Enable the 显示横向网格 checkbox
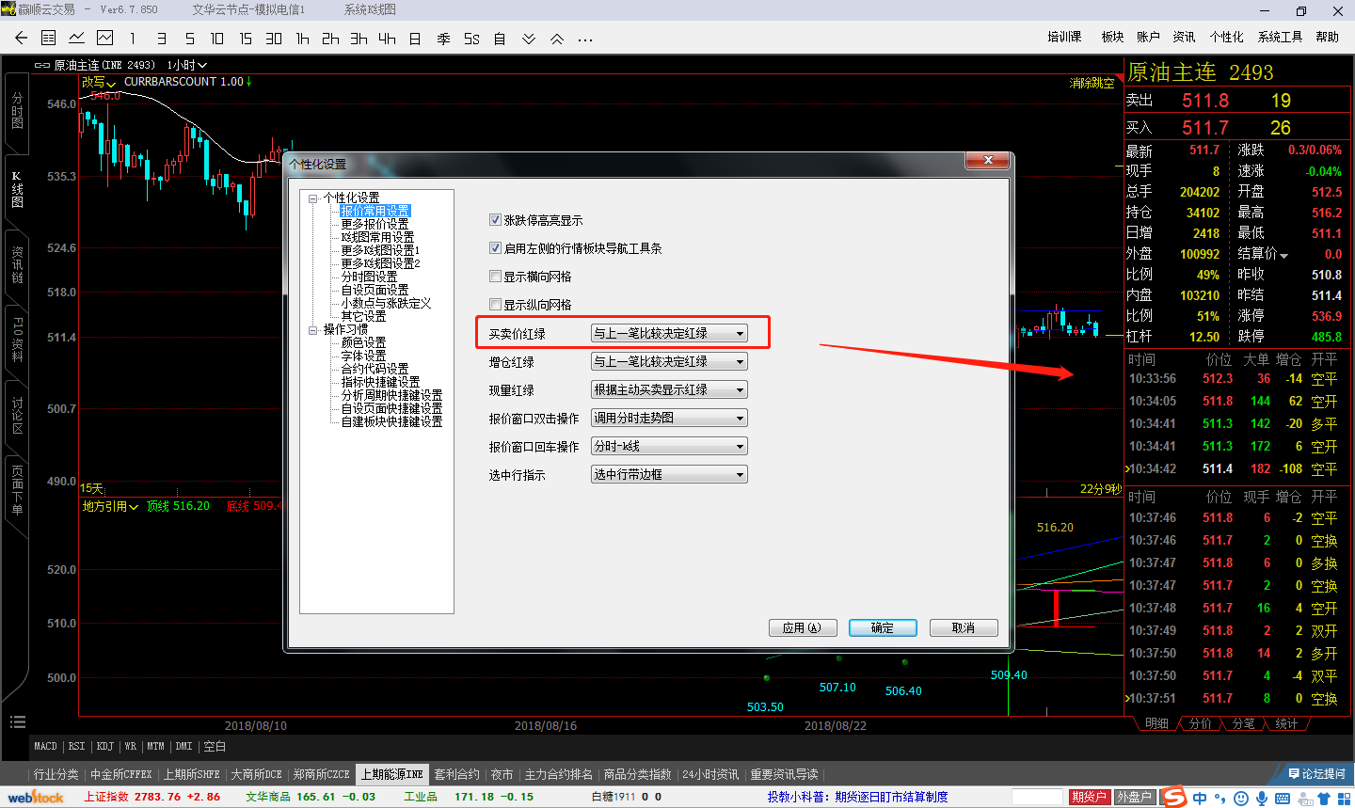 coord(495,277)
